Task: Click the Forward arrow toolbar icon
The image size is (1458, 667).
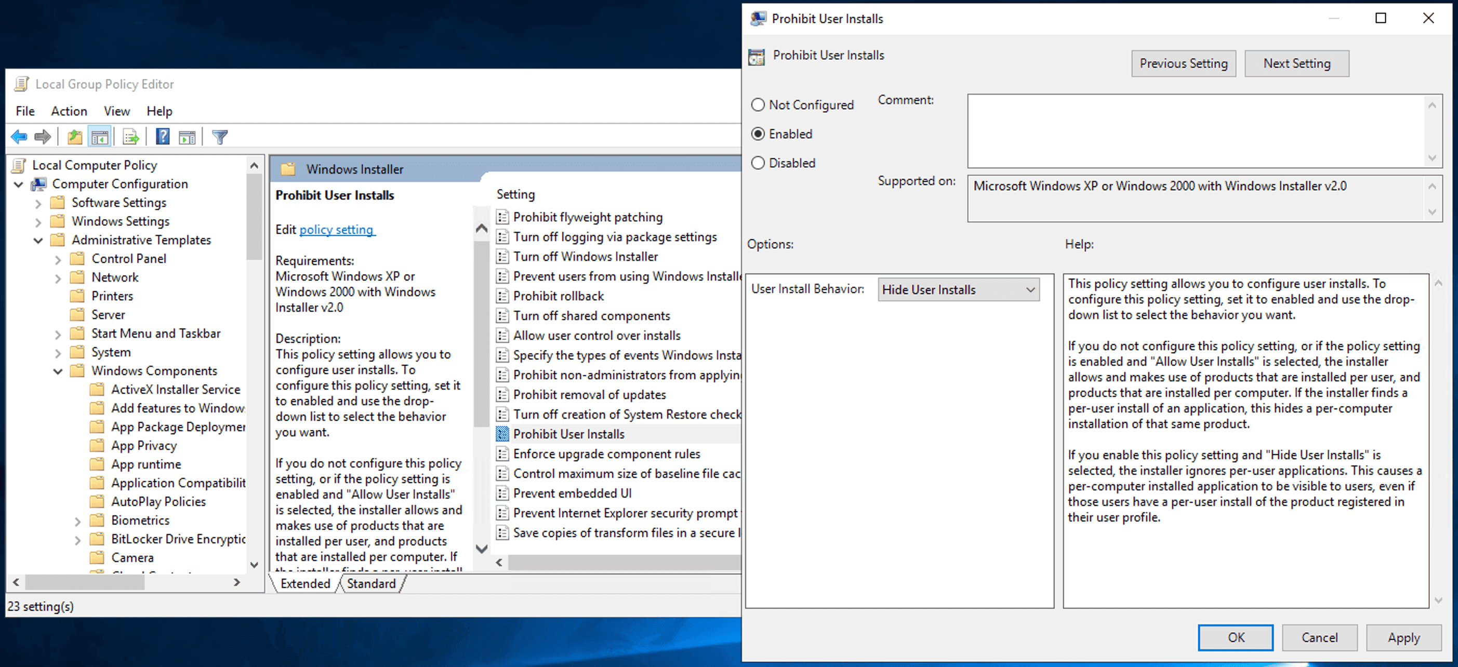Action: point(43,137)
